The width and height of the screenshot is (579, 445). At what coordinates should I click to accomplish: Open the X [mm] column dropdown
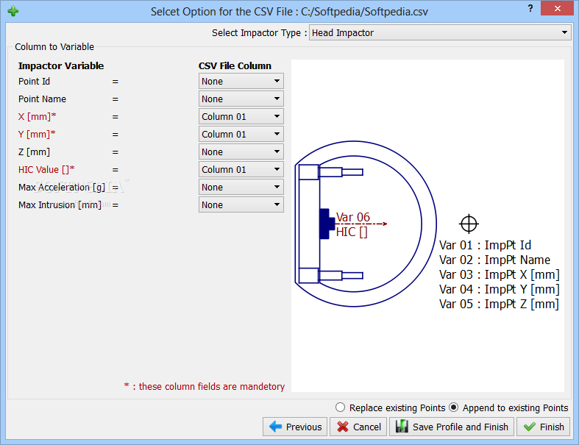tap(241, 117)
